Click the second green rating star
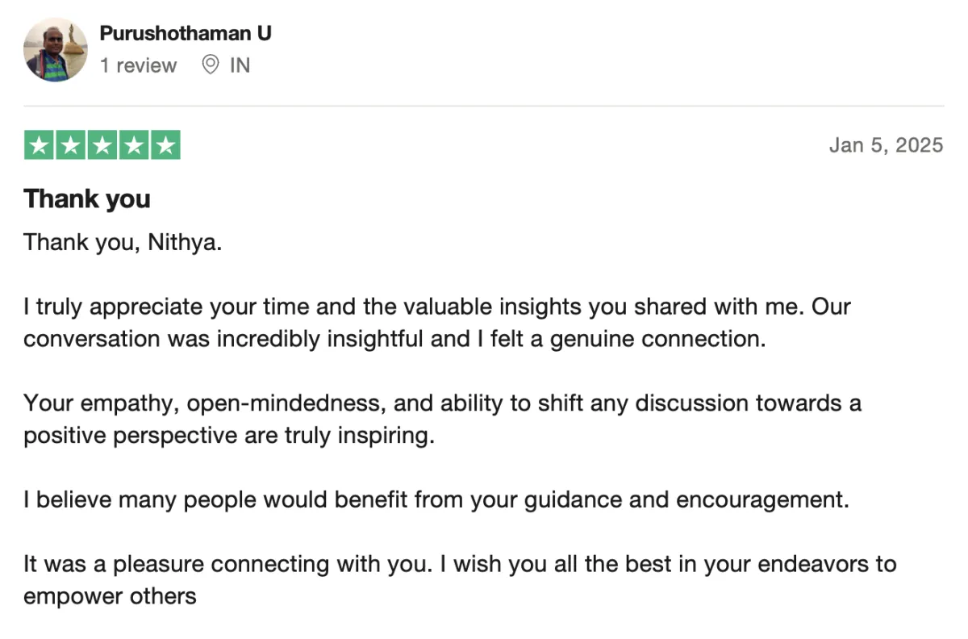 [x=71, y=145]
